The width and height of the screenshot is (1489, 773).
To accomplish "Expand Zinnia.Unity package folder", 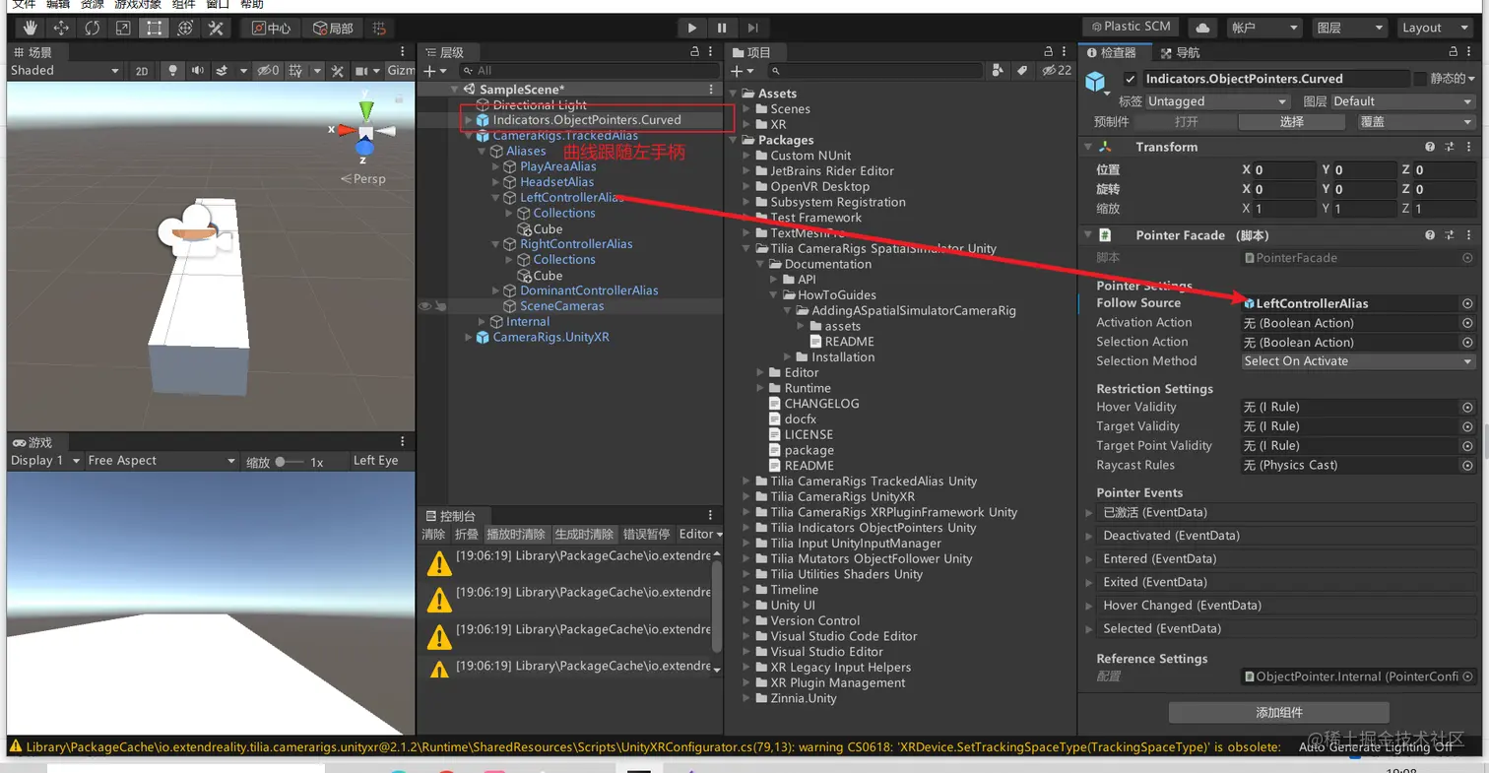I will [x=746, y=699].
